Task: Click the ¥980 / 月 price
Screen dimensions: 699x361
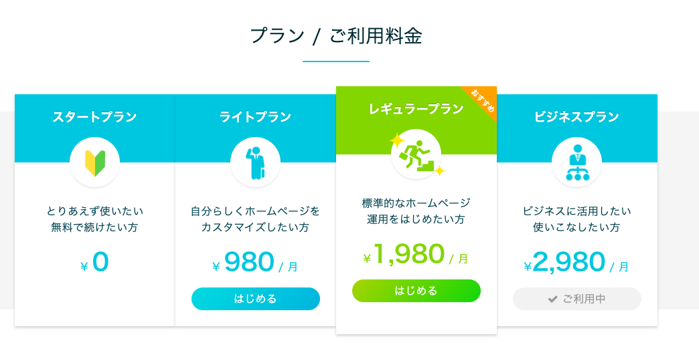Action: 256,262
